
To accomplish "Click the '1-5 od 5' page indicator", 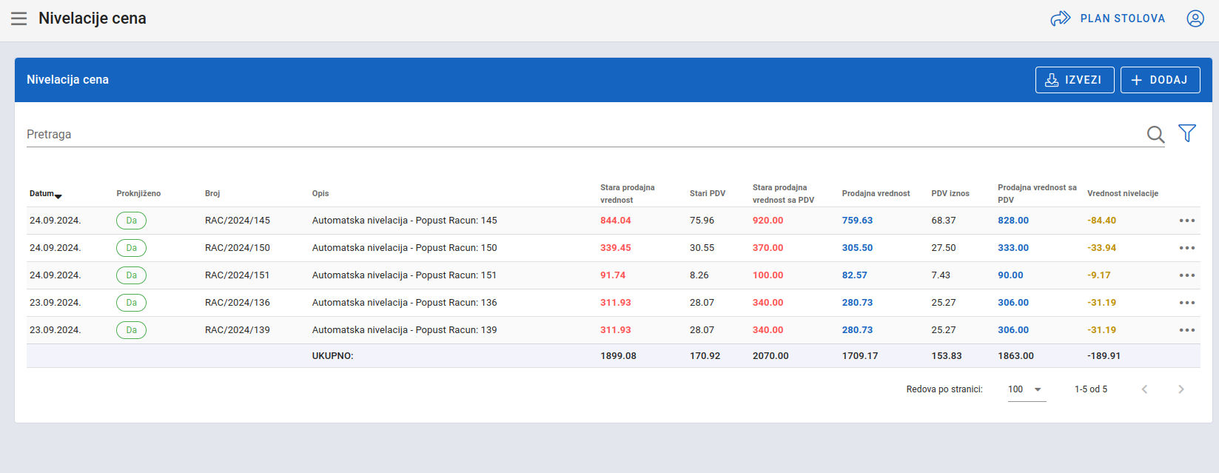I will [x=1091, y=389].
